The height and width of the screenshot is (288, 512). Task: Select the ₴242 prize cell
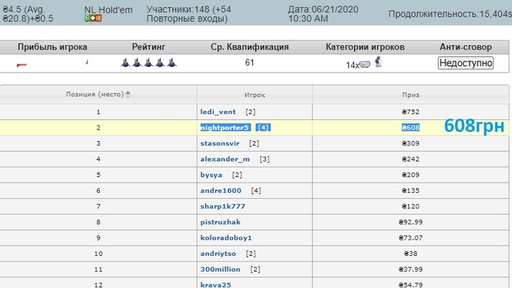tap(410, 159)
